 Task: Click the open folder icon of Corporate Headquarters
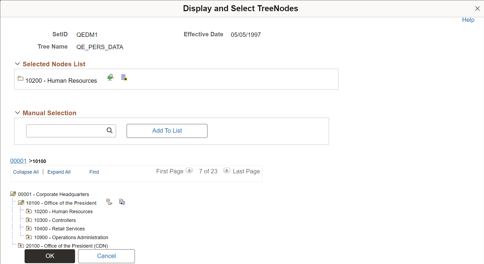[13, 194]
